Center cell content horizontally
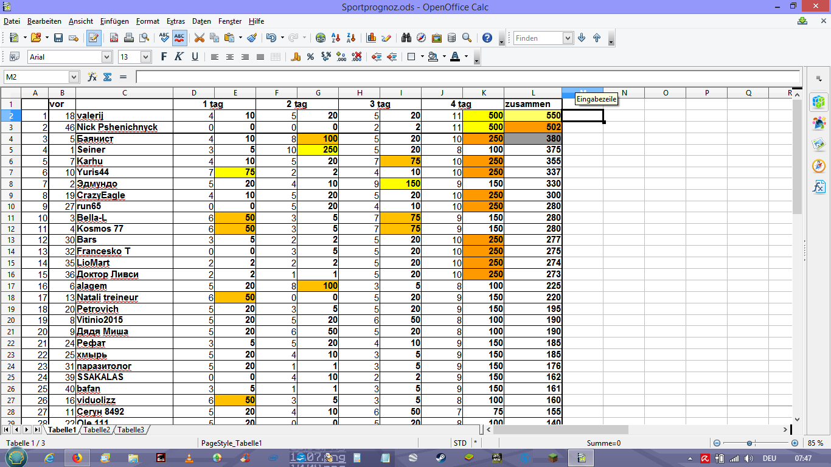 click(230, 57)
